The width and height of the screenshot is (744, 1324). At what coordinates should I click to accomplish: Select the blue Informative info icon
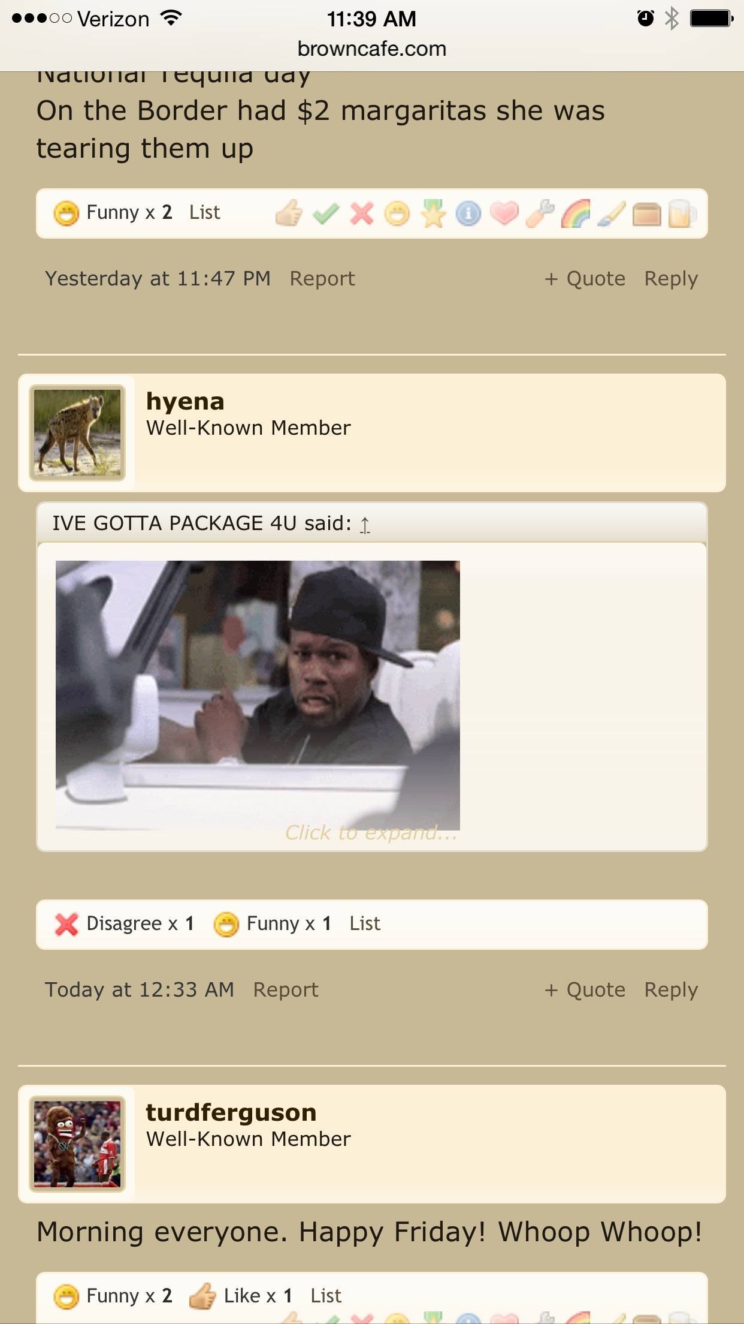tap(468, 213)
